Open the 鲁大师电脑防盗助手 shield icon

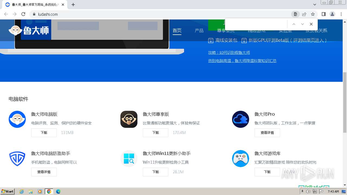click(x=17, y=158)
